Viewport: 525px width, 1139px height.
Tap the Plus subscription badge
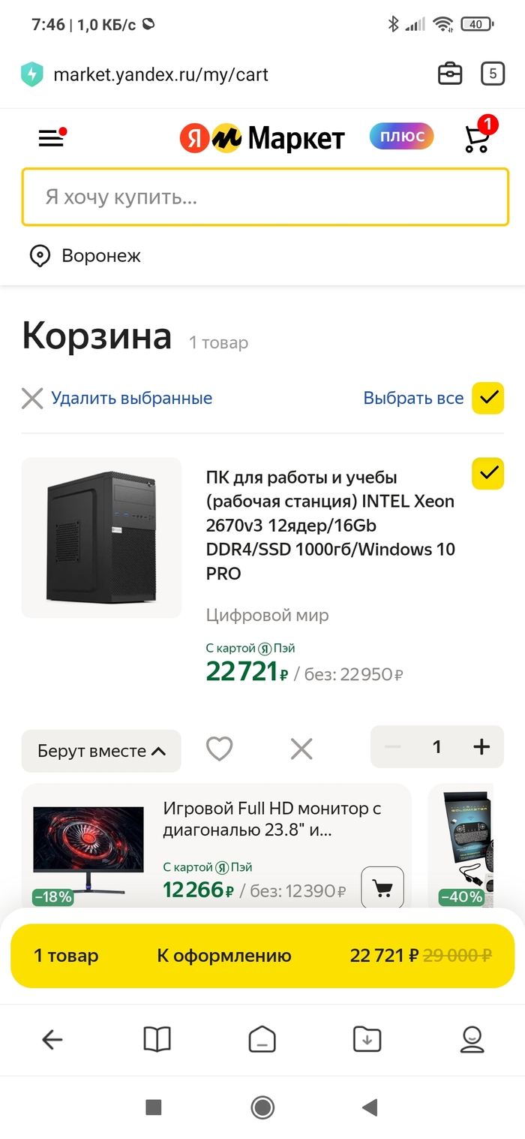point(401,137)
